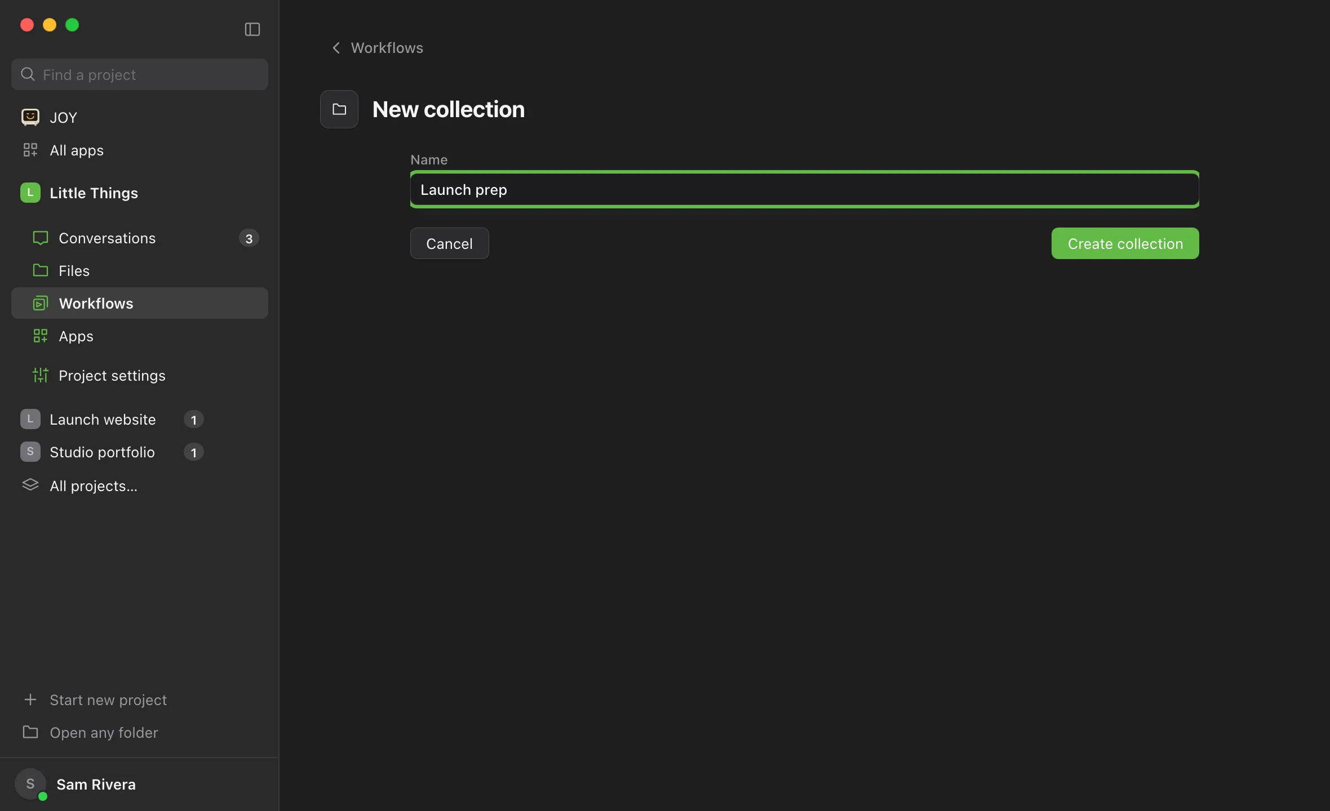Click the Launch website badge showing 1
1330x811 pixels.
pyautogui.click(x=193, y=420)
